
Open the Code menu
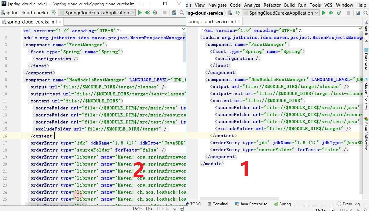click(x=235, y=5)
